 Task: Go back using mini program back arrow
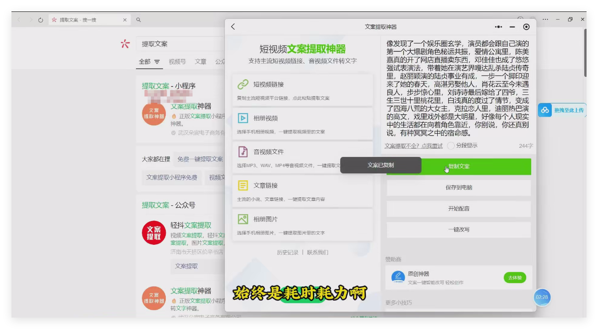[x=233, y=27]
